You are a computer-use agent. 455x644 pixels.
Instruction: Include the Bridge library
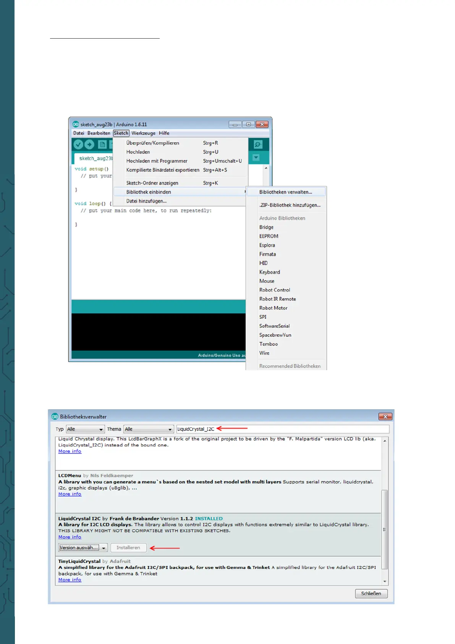pyautogui.click(x=286, y=227)
